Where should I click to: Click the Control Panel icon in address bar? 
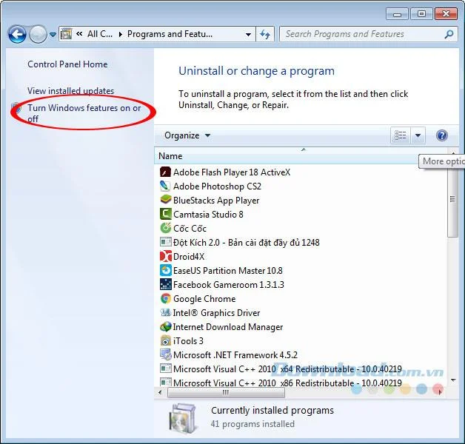(66, 34)
